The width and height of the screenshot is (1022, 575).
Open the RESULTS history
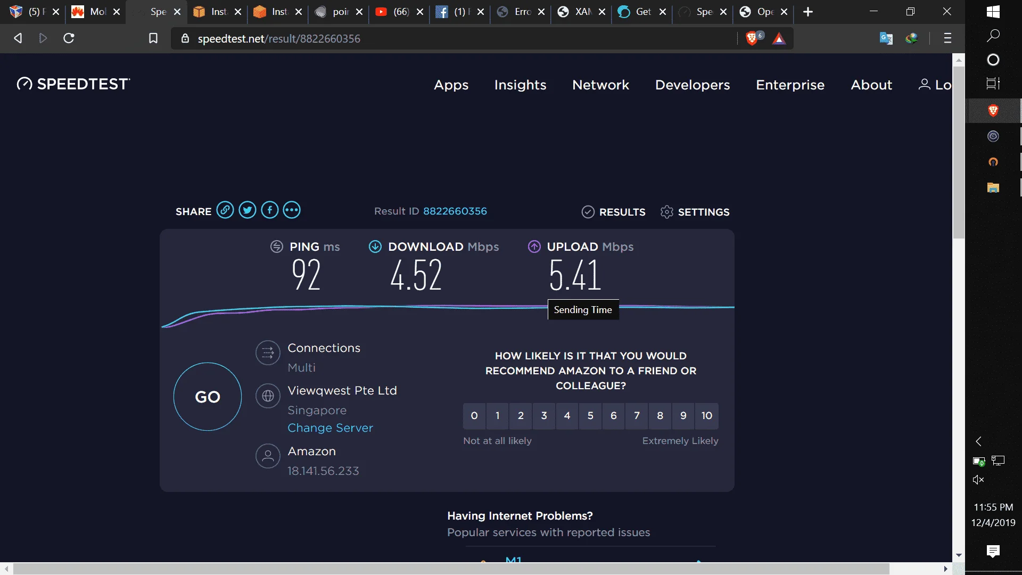click(613, 212)
